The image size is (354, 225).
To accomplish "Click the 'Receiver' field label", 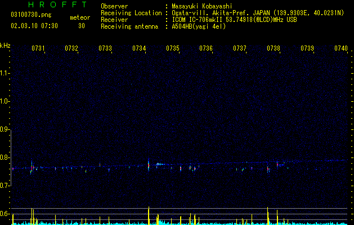I will click(114, 20).
